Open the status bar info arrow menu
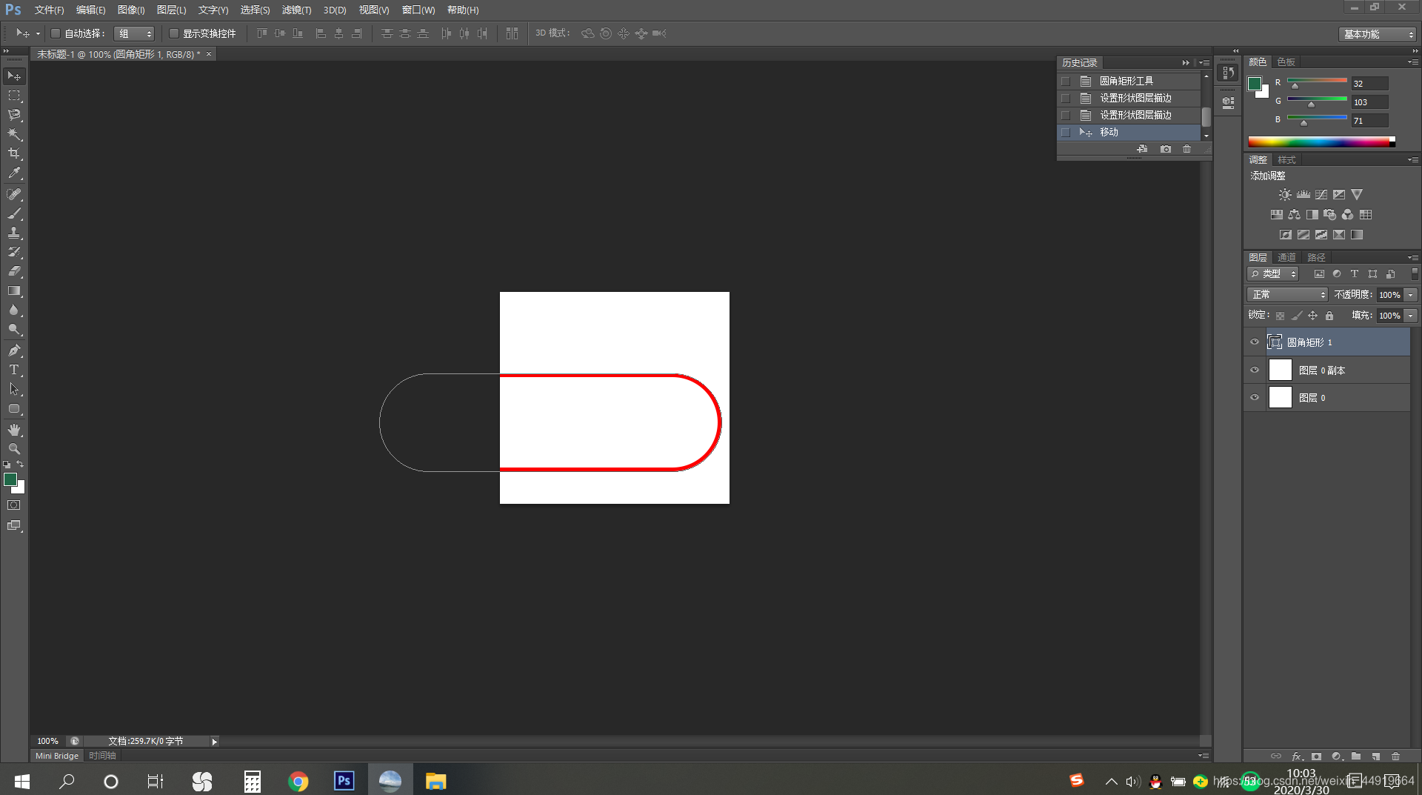 point(215,741)
